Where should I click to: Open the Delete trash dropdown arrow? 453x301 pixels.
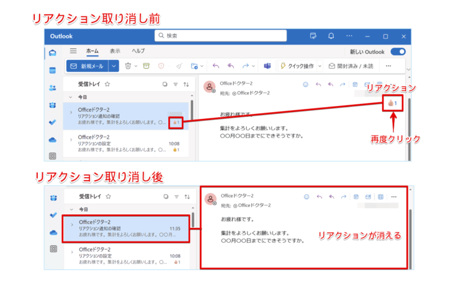click(135, 66)
